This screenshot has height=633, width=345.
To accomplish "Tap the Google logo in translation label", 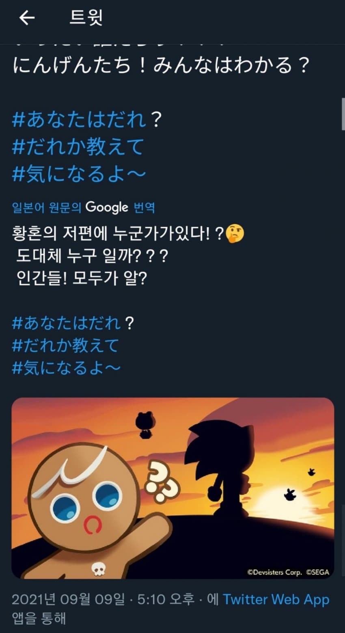I will pyautogui.click(x=107, y=208).
